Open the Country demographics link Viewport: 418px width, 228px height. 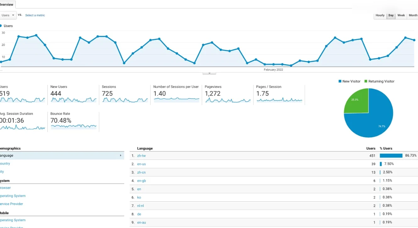pyautogui.click(x=5, y=164)
